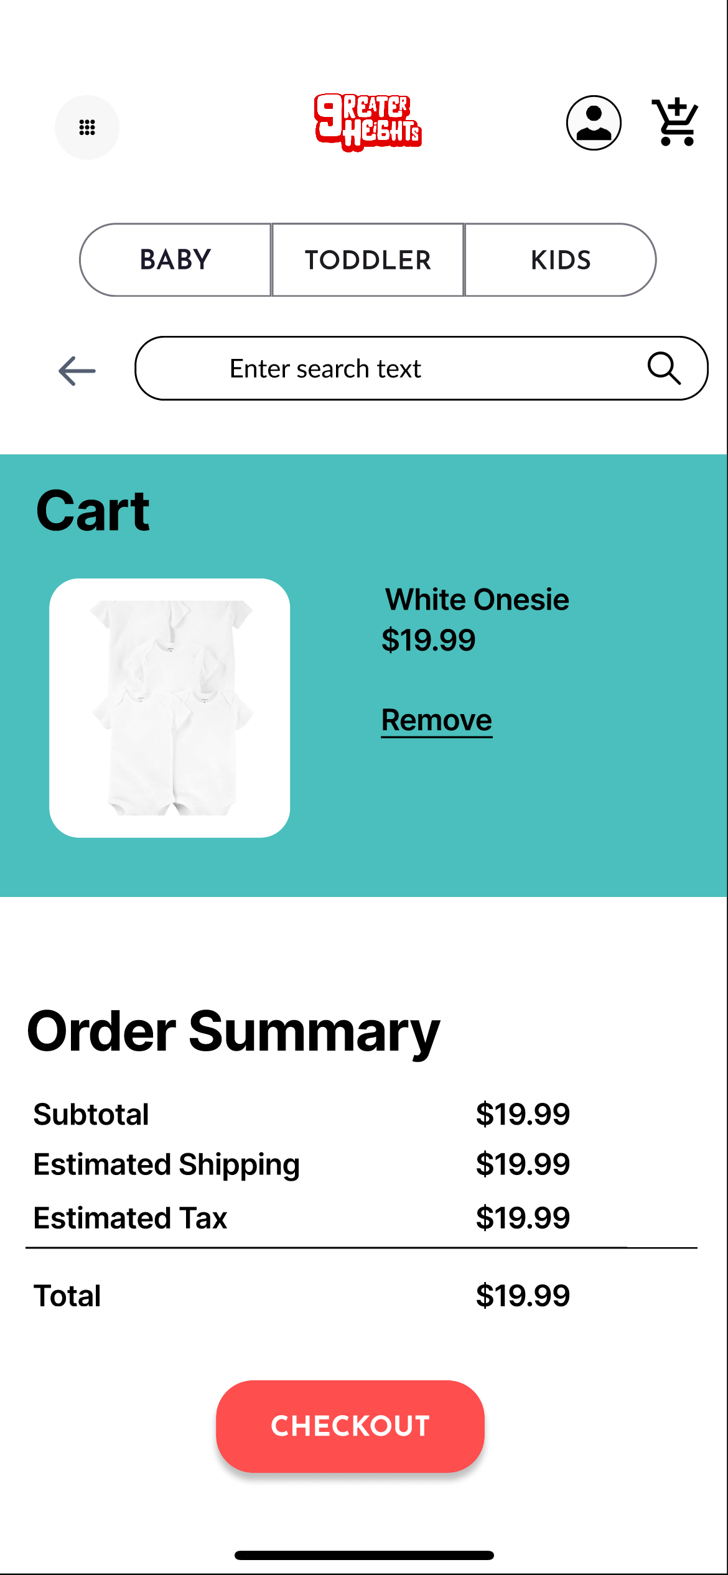
Task: Click the add-to-cart shopping cart icon
Action: pos(676,122)
